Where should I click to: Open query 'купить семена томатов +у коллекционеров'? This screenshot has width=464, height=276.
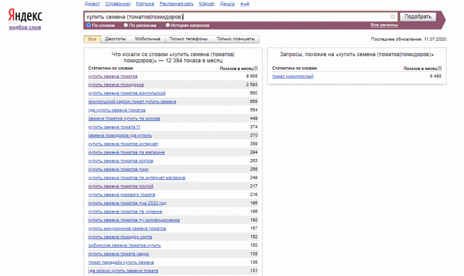point(134,220)
